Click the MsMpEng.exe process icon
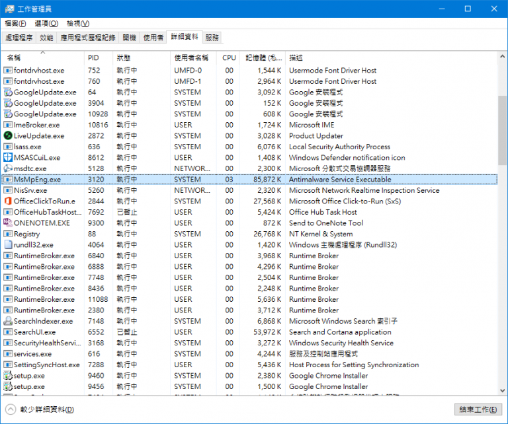 pyautogui.click(x=8, y=180)
